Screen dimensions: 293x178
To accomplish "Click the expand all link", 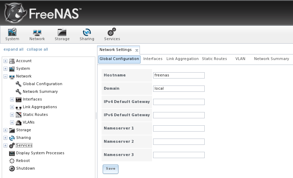I will pos(13,49).
